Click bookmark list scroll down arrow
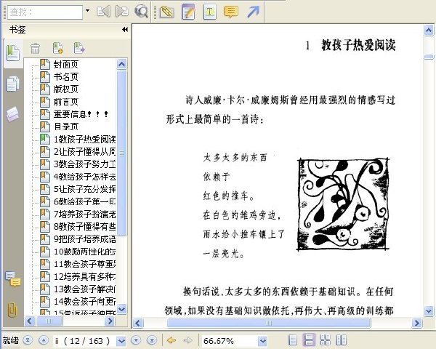This screenshot has width=436, height=349. click(x=121, y=308)
